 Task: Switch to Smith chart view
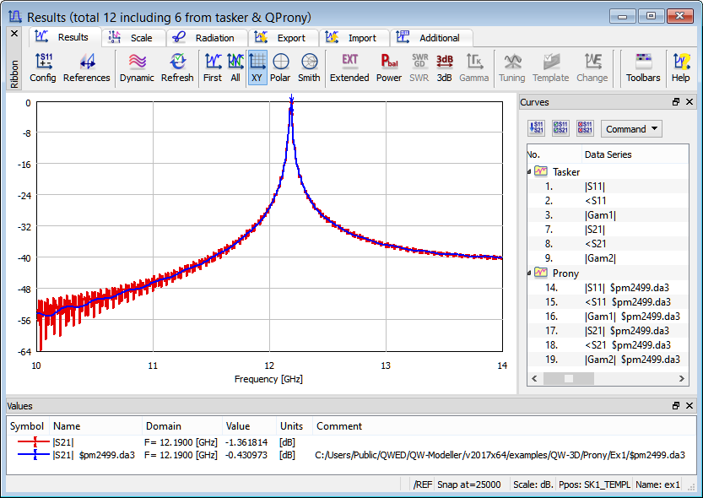(x=309, y=68)
